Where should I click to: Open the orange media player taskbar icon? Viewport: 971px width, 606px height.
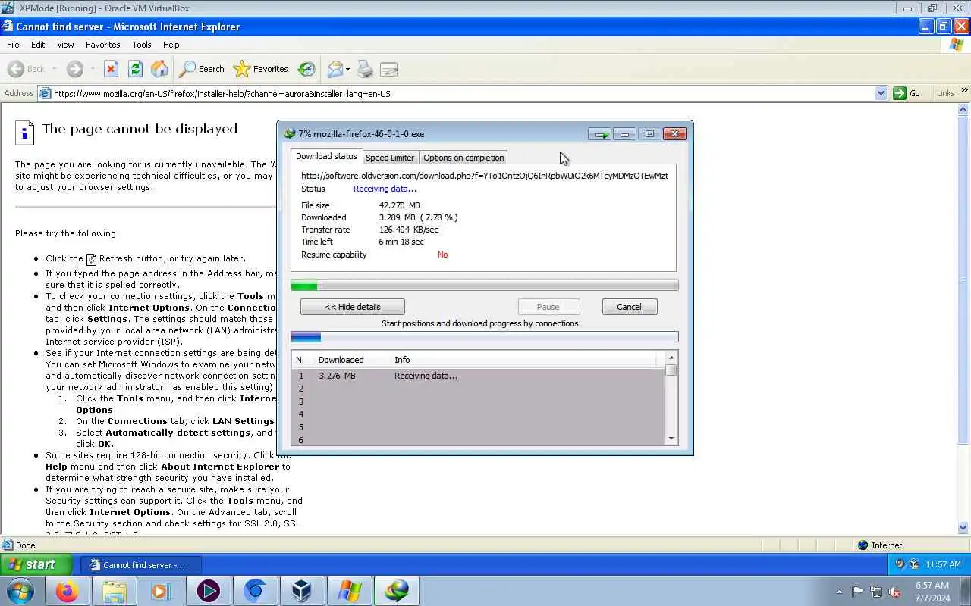(x=161, y=591)
